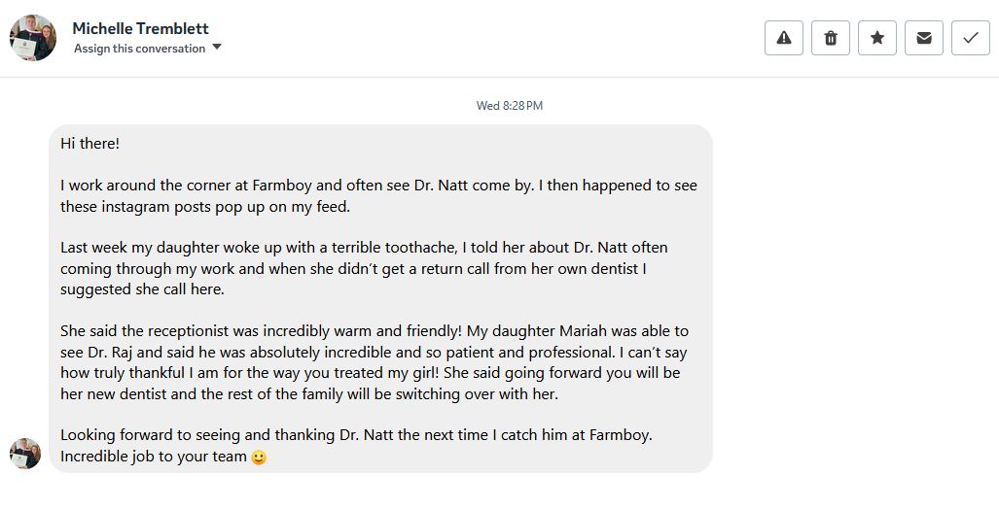Click the "Looking forward to seeing" line
This screenshot has width=999, height=509.
tap(356, 435)
